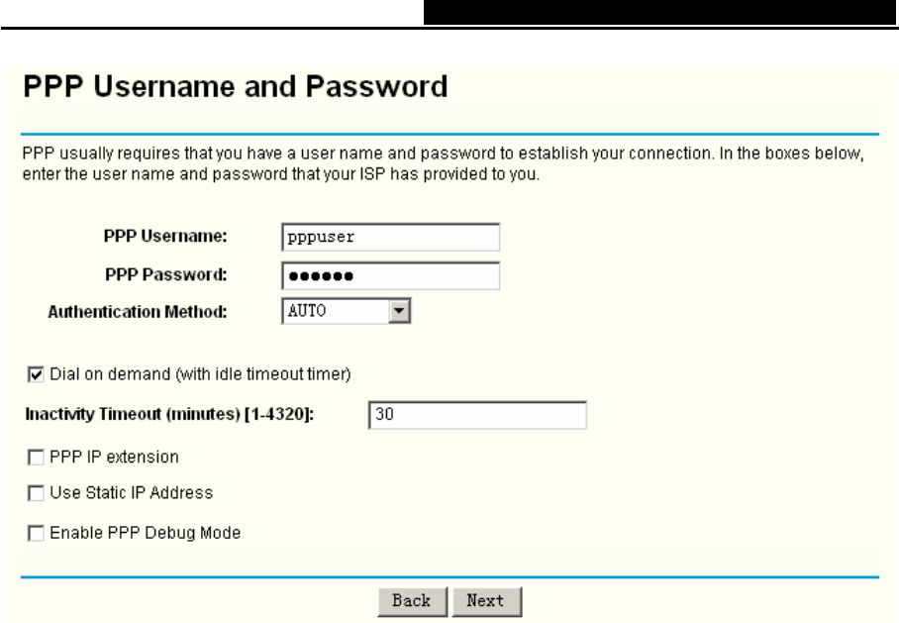Click the PPP Username and Password heading

click(235, 86)
